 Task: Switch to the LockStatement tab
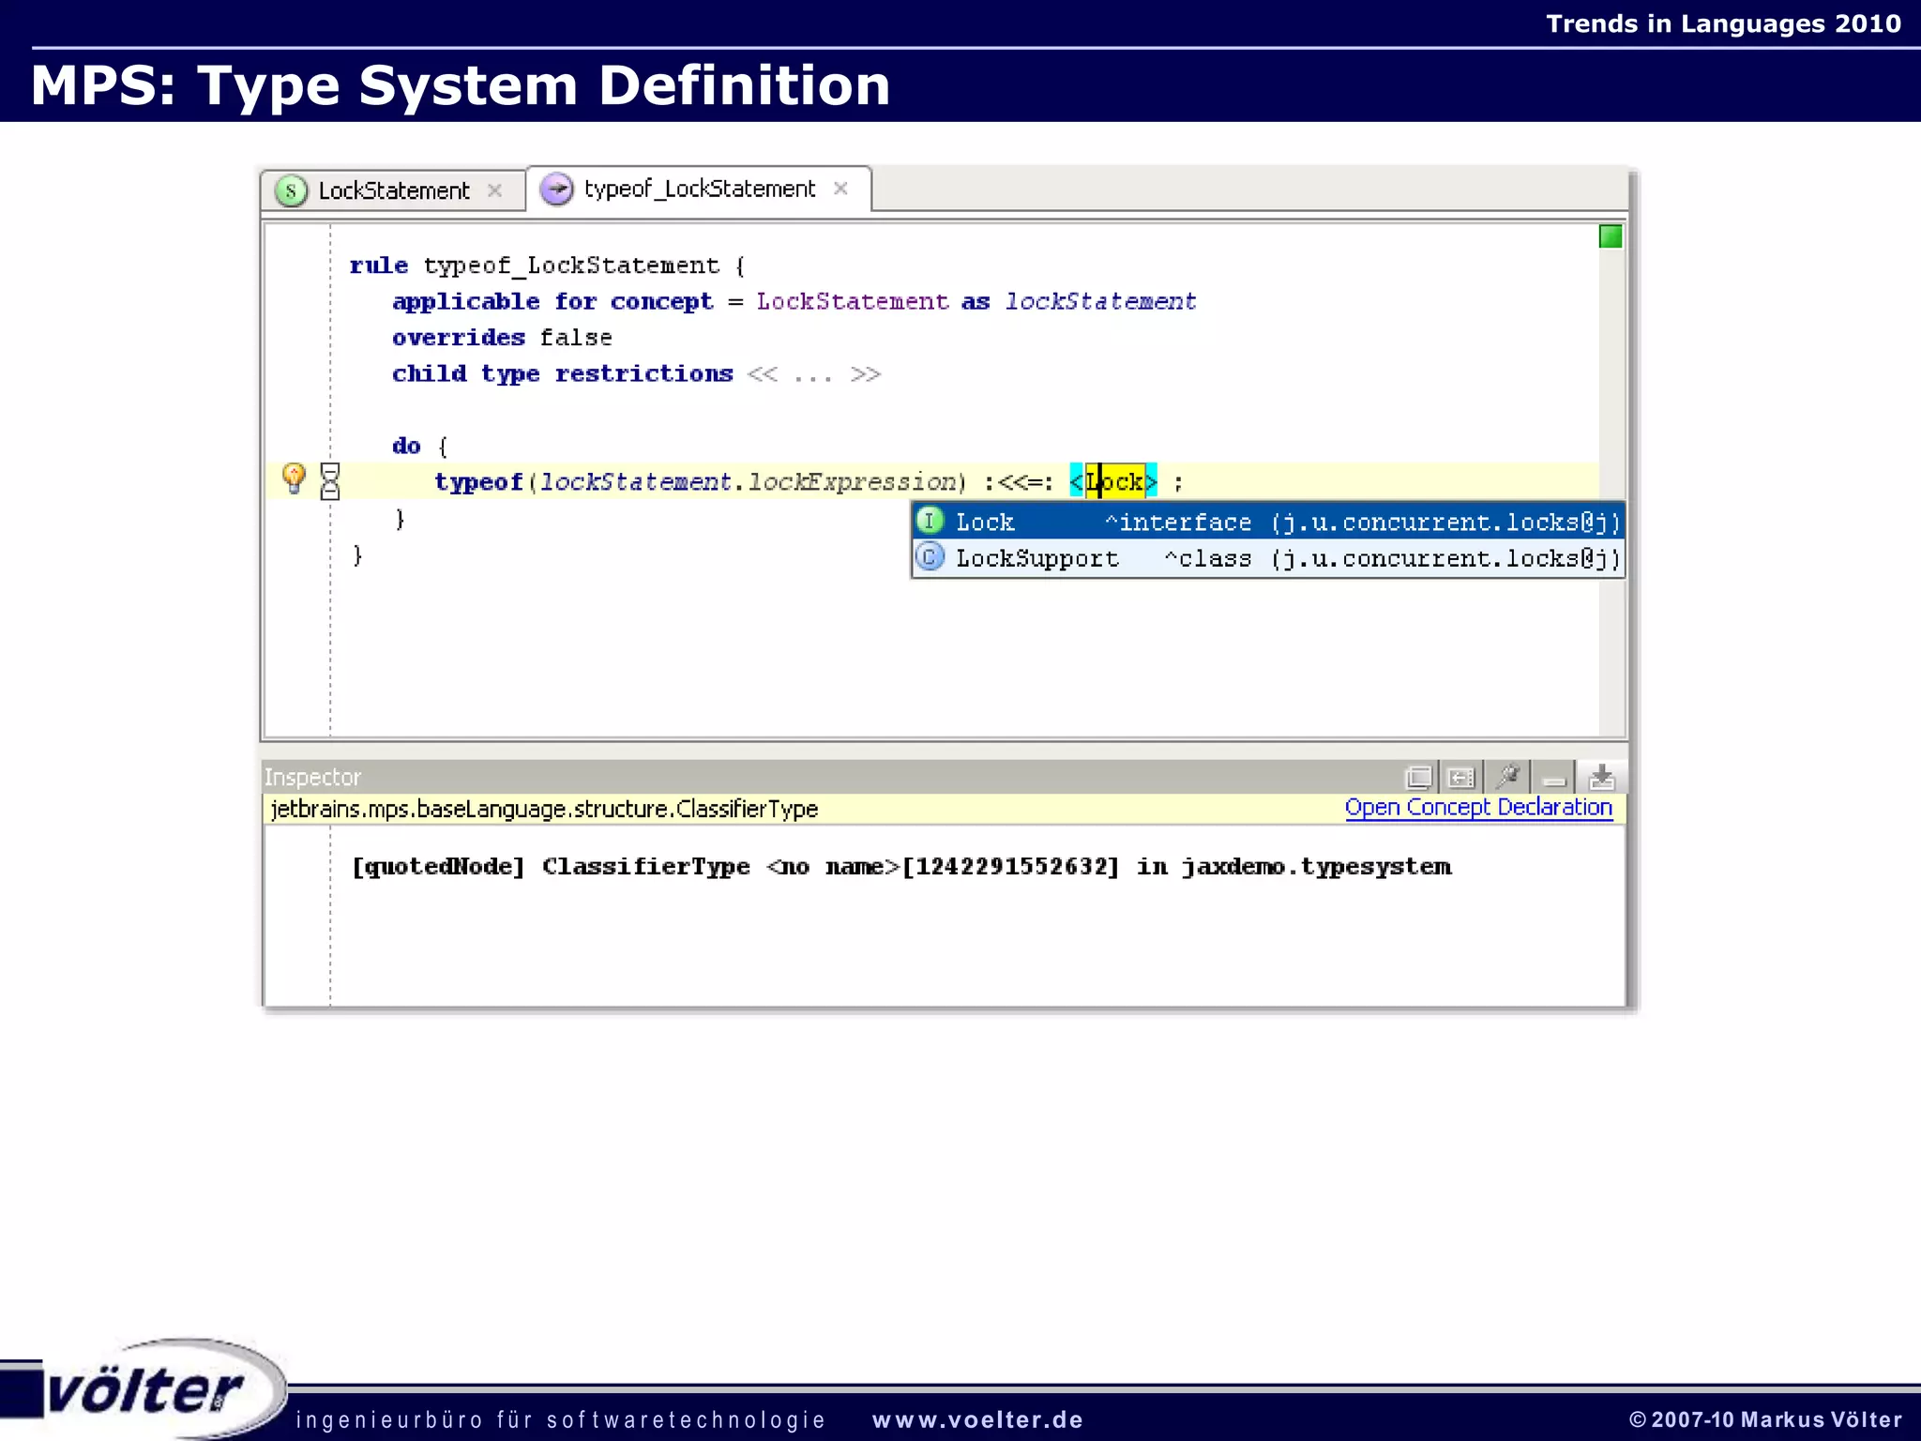tap(393, 191)
